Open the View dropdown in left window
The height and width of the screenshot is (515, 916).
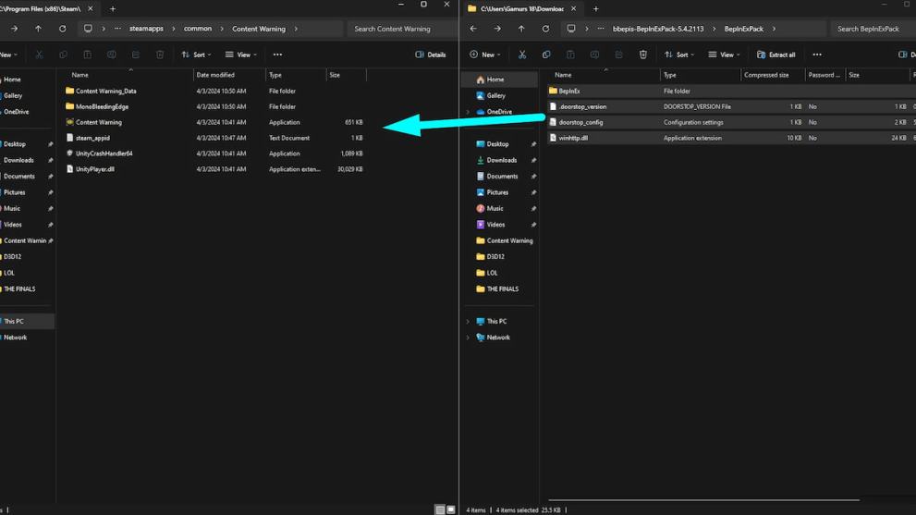[241, 55]
